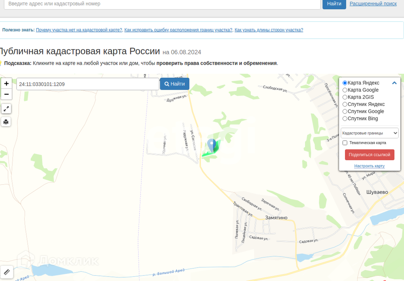Screen dimensions: 404x281
Task: Open Расширенный поиск link
Action: 373,4
